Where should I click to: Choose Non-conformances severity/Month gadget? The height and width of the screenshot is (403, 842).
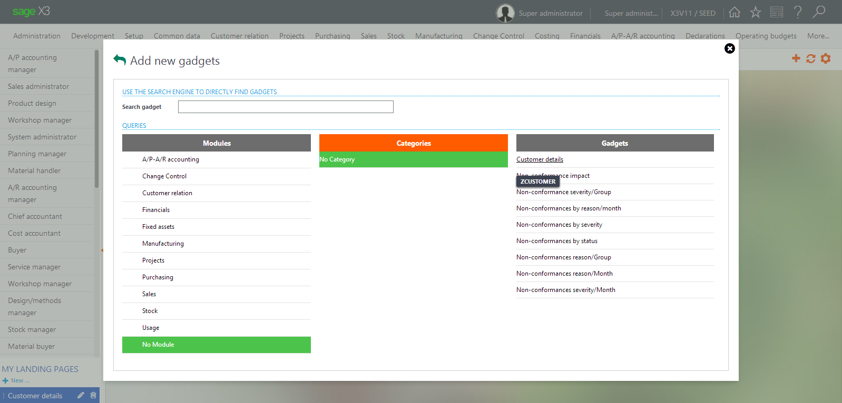(566, 290)
